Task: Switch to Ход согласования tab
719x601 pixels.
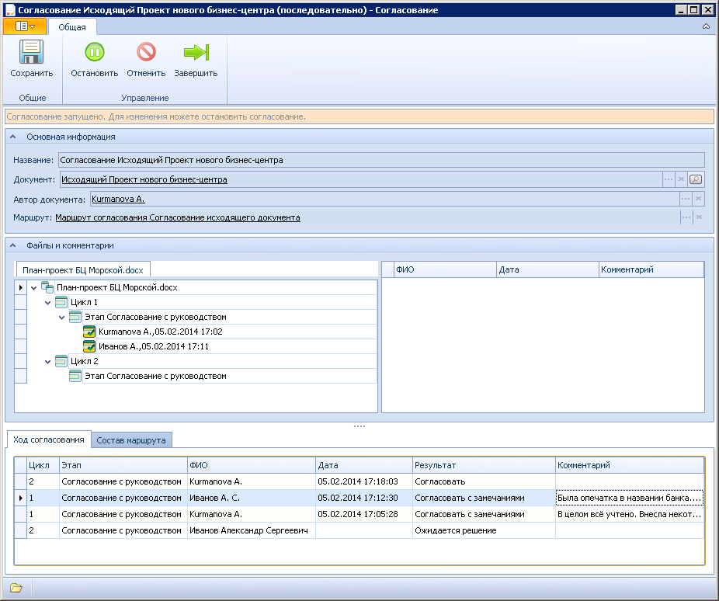Action: (x=49, y=439)
